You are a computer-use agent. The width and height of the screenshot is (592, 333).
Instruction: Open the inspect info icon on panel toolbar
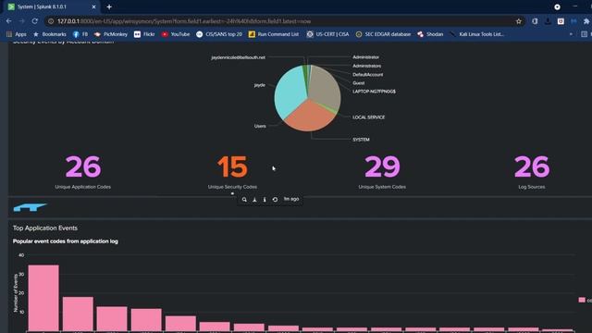pyautogui.click(x=265, y=200)
